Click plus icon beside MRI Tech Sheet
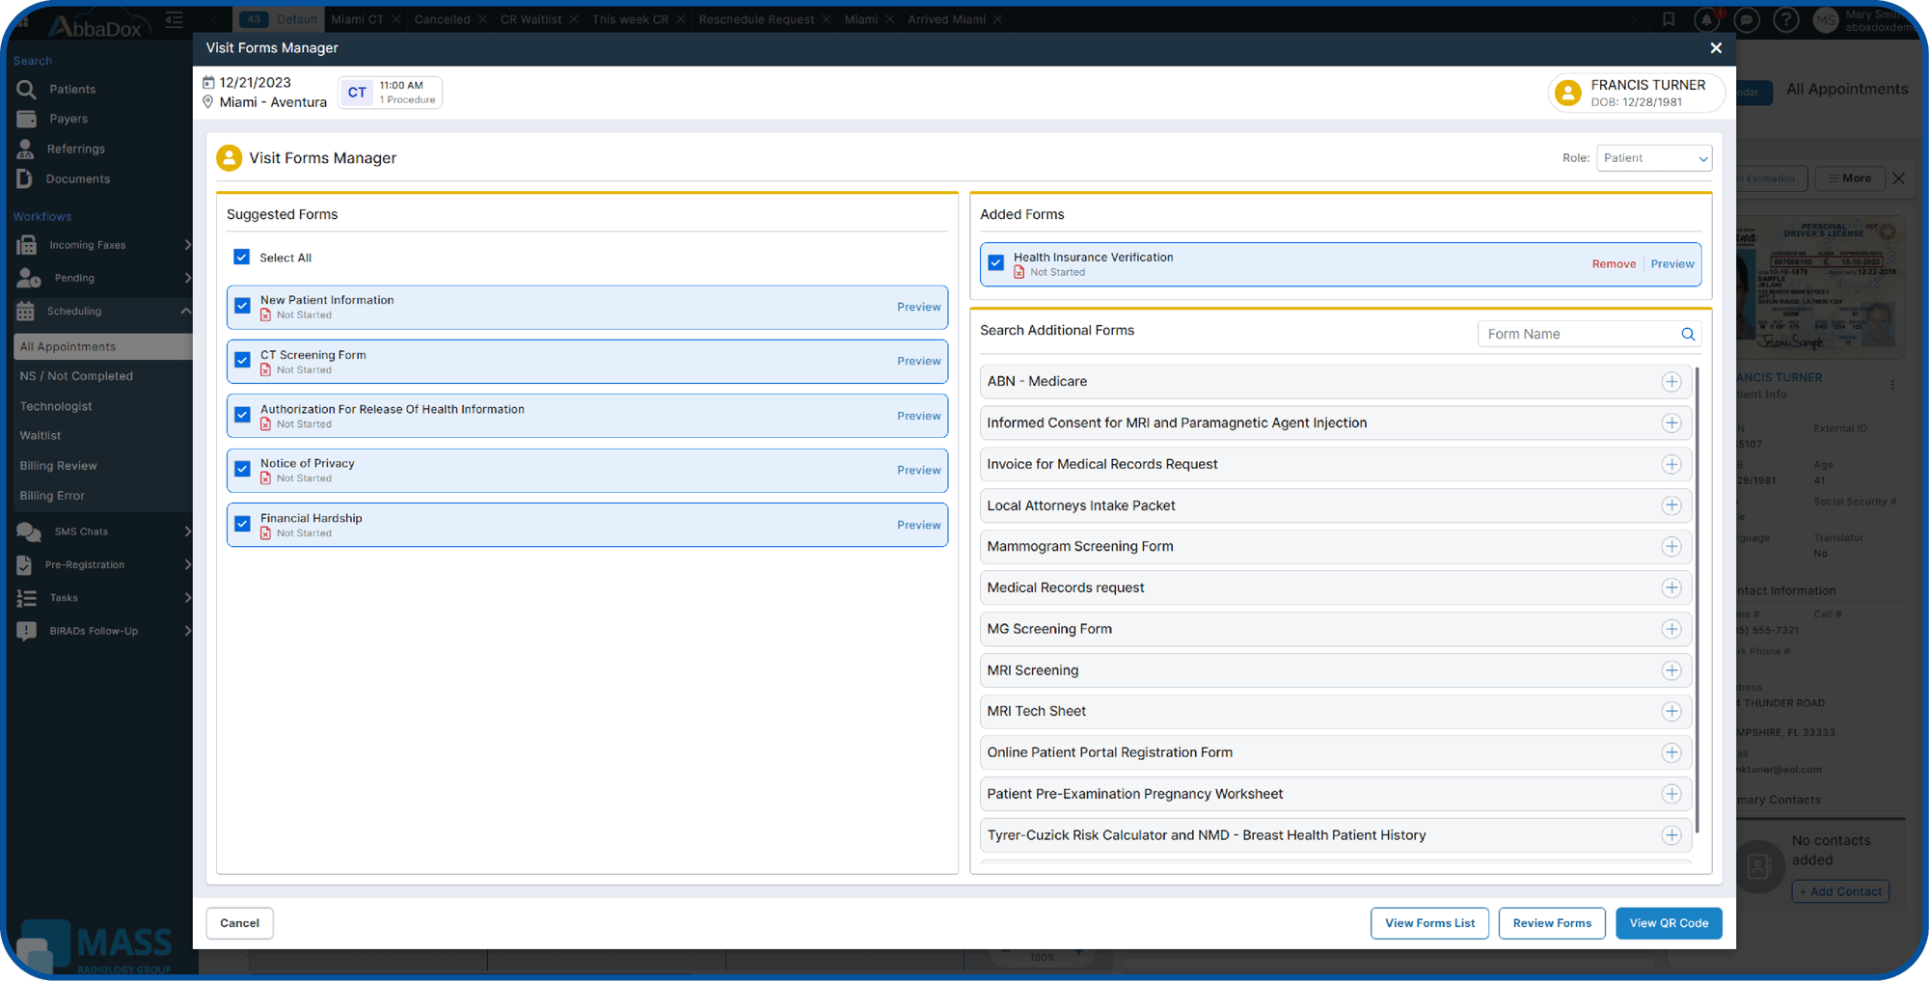Screen dimensions: 1929x981 pyautogui.click(x=1671, y=712)
